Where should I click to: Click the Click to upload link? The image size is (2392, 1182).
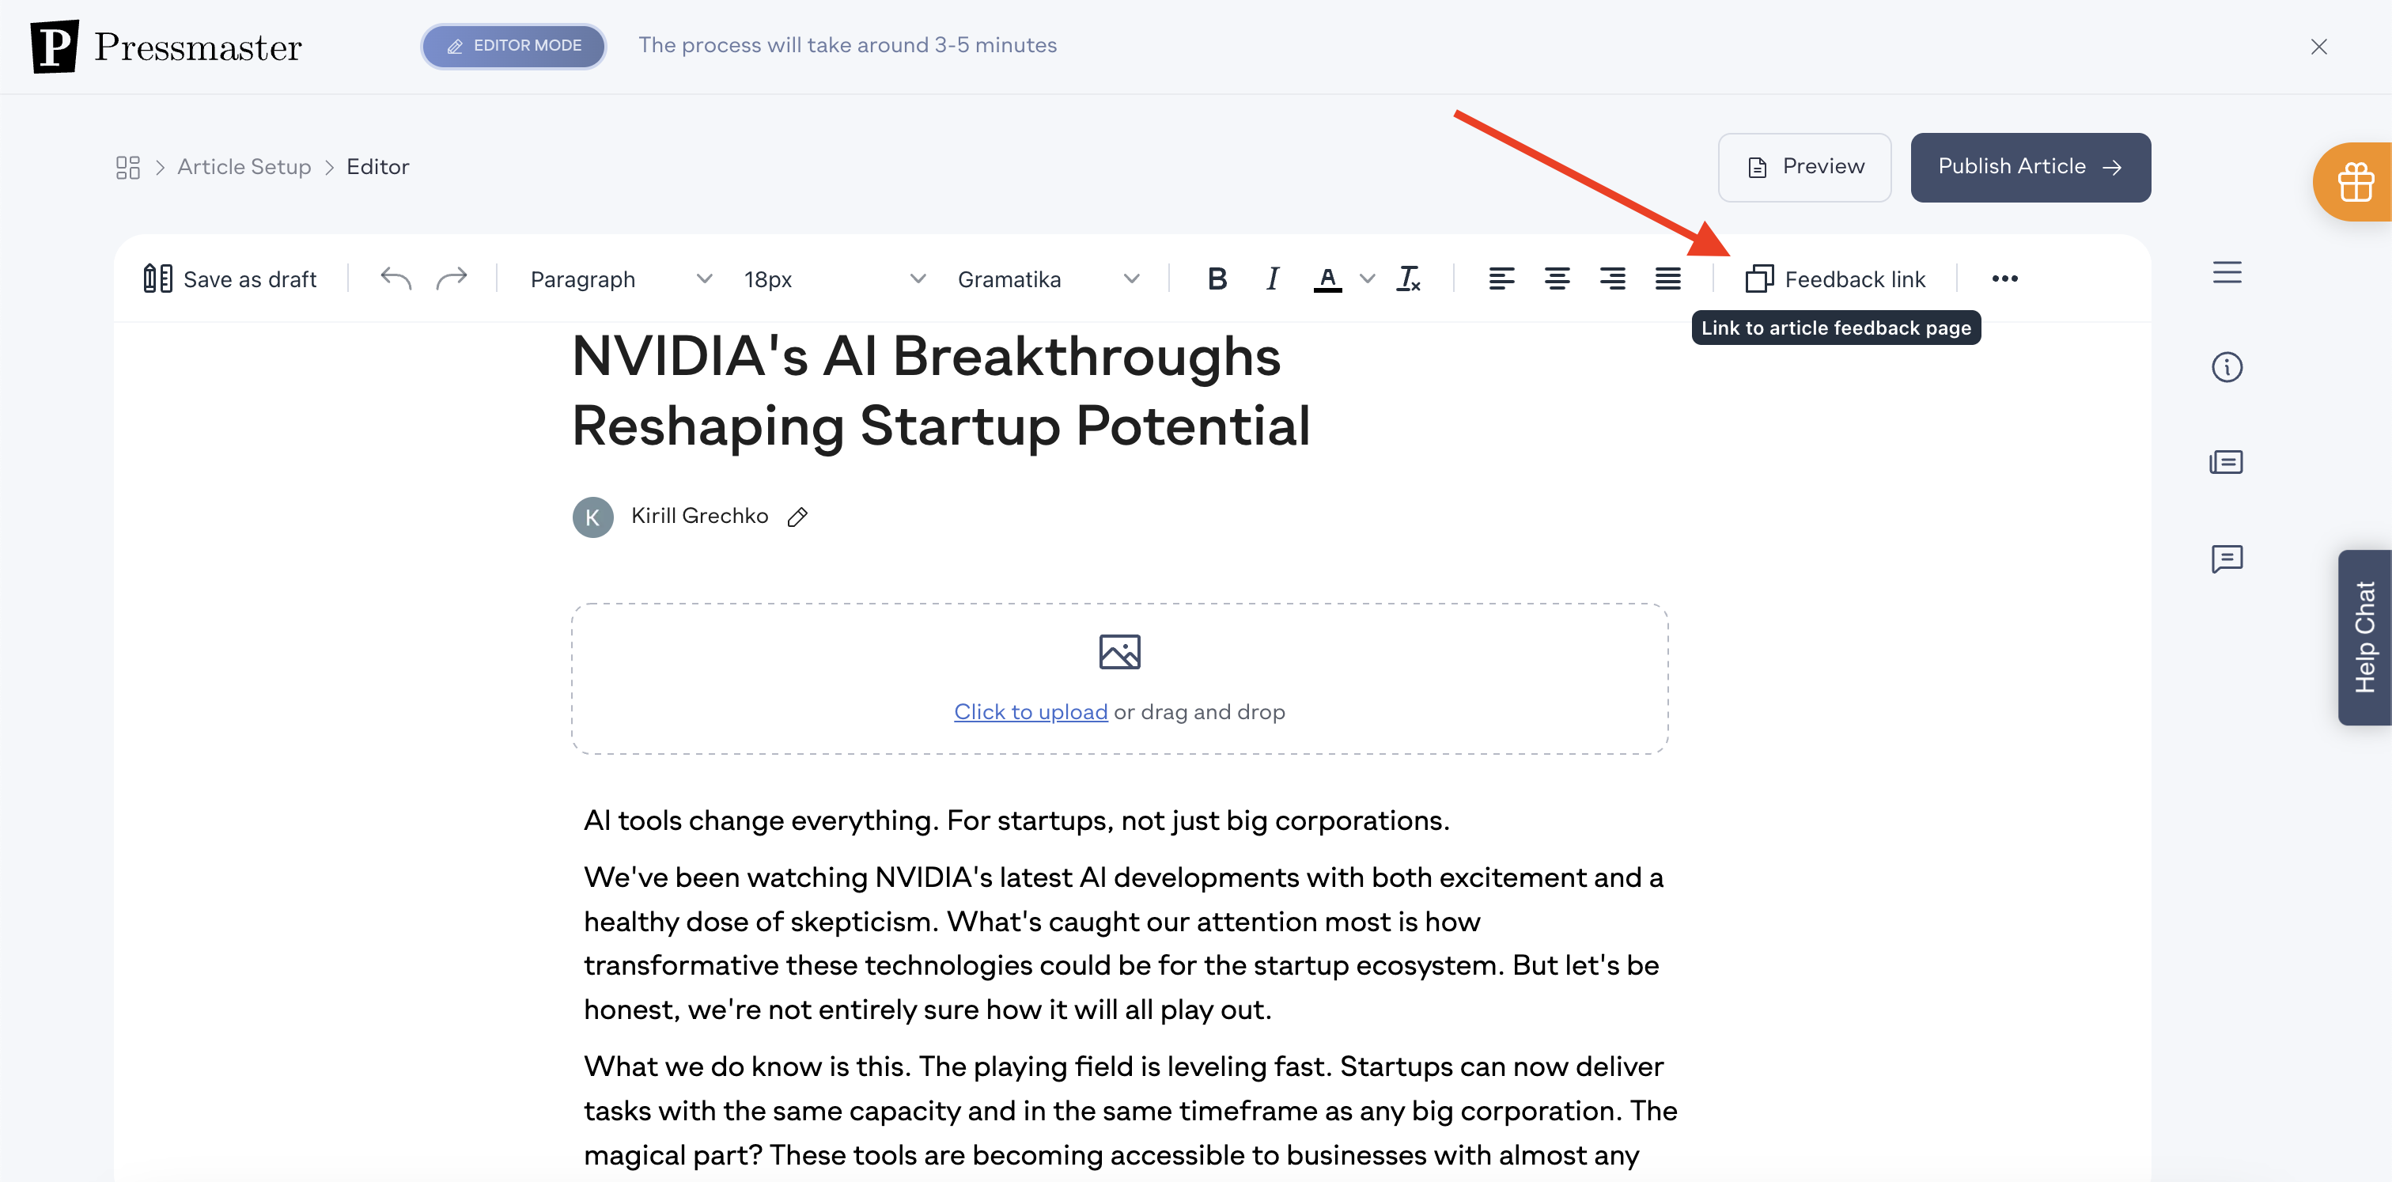point(1031,712)
